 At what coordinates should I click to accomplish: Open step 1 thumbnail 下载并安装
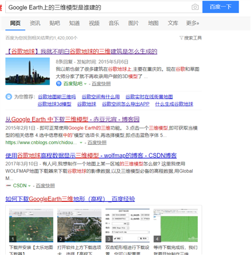31,225
